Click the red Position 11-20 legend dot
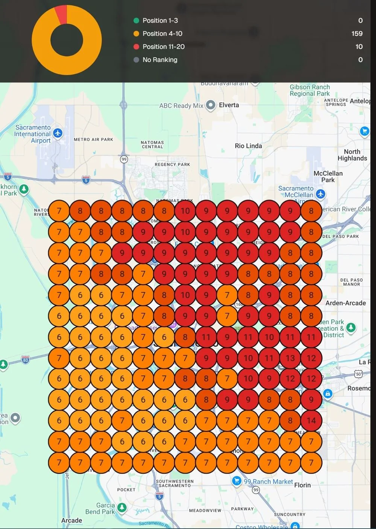The width and height of the screenshot is (376, 529). point(136,47)
